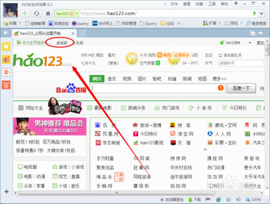The width and height of the screenshot is (270, 204).
Task: Open the hao123 site identity dropdown
Action: (67, 13)
